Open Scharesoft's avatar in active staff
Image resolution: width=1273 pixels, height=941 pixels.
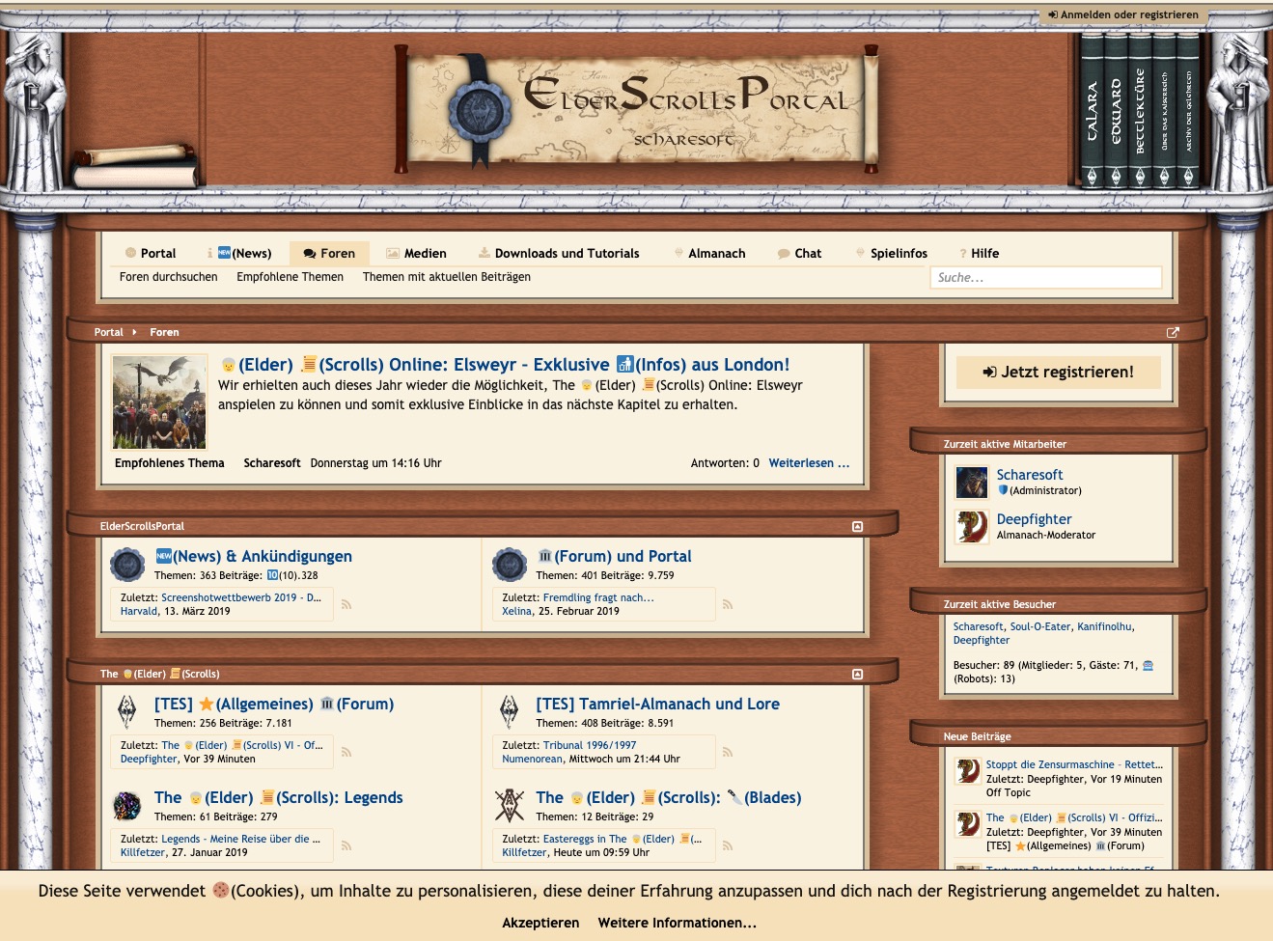[971, 482]
